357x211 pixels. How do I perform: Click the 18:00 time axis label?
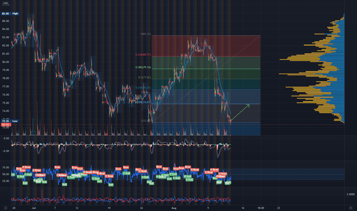pos(261,208)
